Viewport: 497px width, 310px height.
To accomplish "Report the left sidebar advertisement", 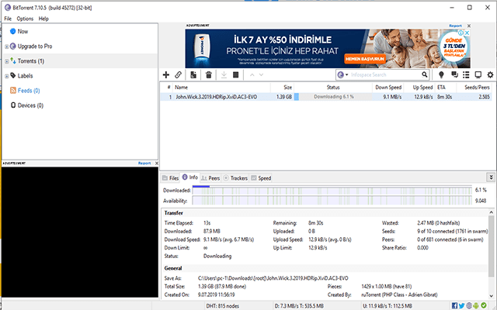I will point(144,164).
